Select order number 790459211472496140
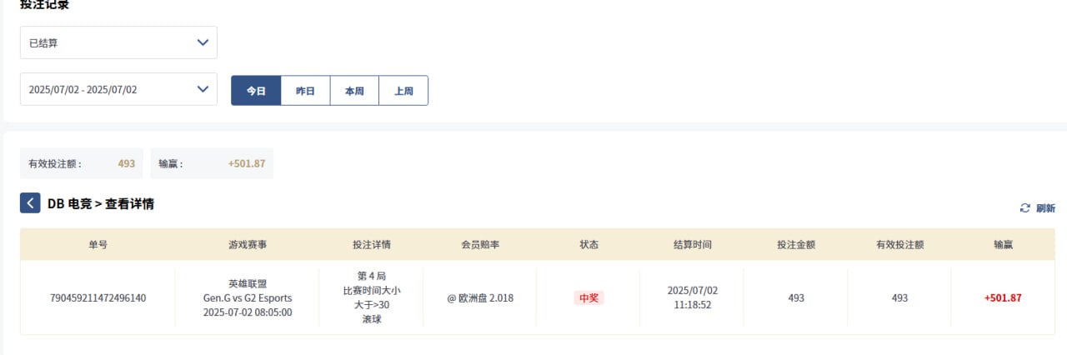Screen dimensions: 1067x355 [98, 297]
